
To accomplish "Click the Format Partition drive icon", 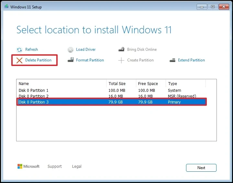I will (x=71, y=60).
